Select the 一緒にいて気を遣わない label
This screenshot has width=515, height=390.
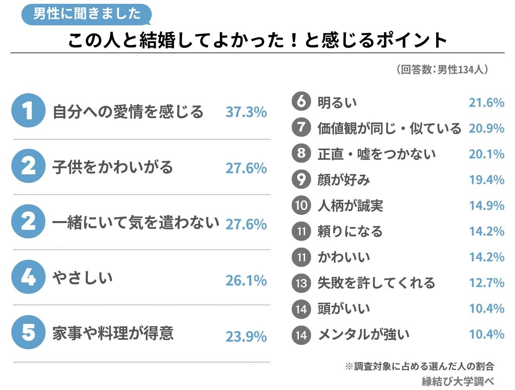(135, 223)
